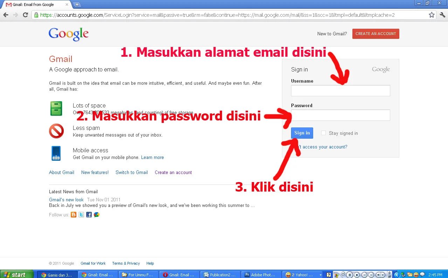Open the New features! link

95,172
